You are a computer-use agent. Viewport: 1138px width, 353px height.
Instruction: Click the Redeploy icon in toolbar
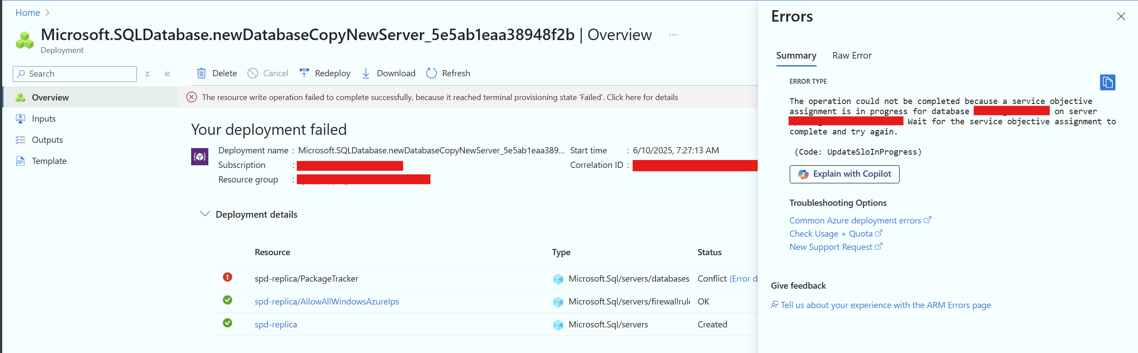click(304, 73)
